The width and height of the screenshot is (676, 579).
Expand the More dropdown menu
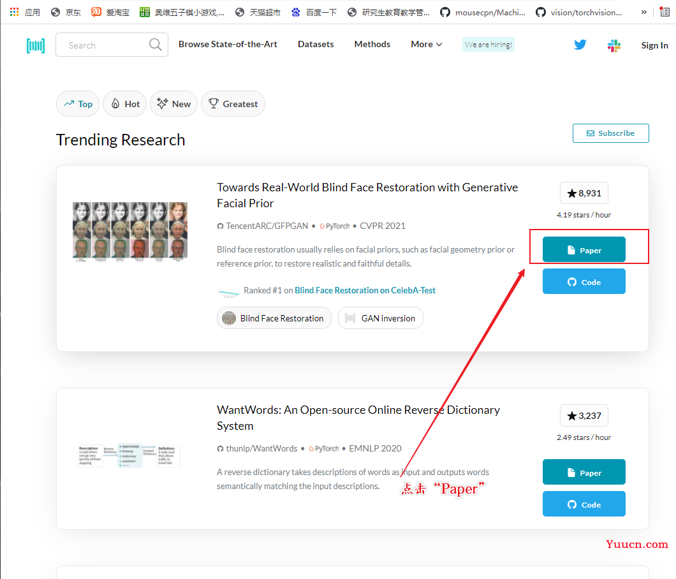pyautogui.click(x=426, y=44)
